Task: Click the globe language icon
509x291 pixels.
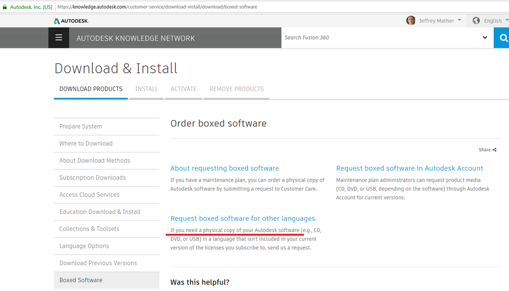Action: tap(476, 20)
